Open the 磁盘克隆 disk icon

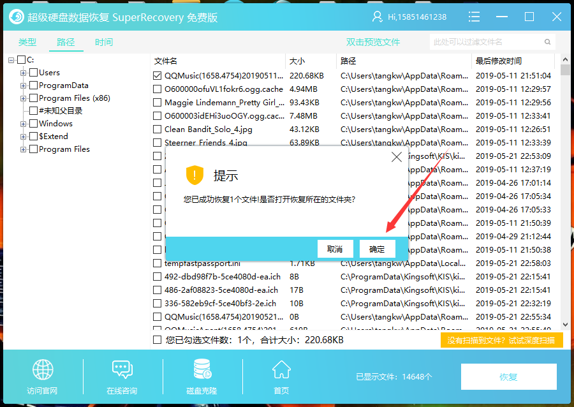point(202,369)
